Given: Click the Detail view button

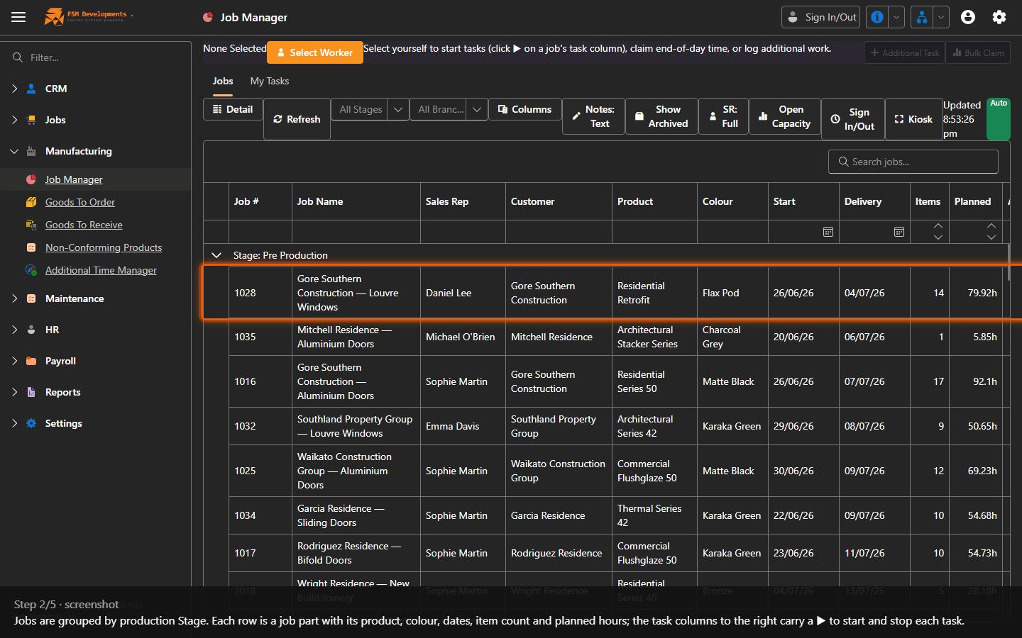Looking at the screenshot, I should pos(233,109).
